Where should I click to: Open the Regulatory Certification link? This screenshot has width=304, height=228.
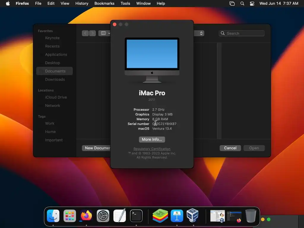pos(152,149)
